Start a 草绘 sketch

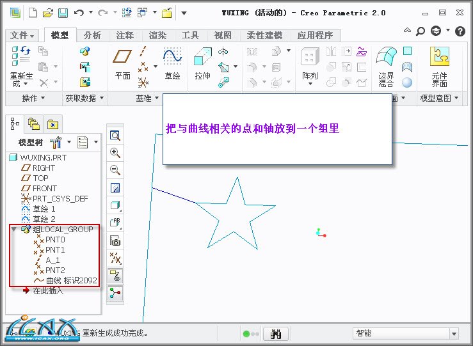point(172,64)
